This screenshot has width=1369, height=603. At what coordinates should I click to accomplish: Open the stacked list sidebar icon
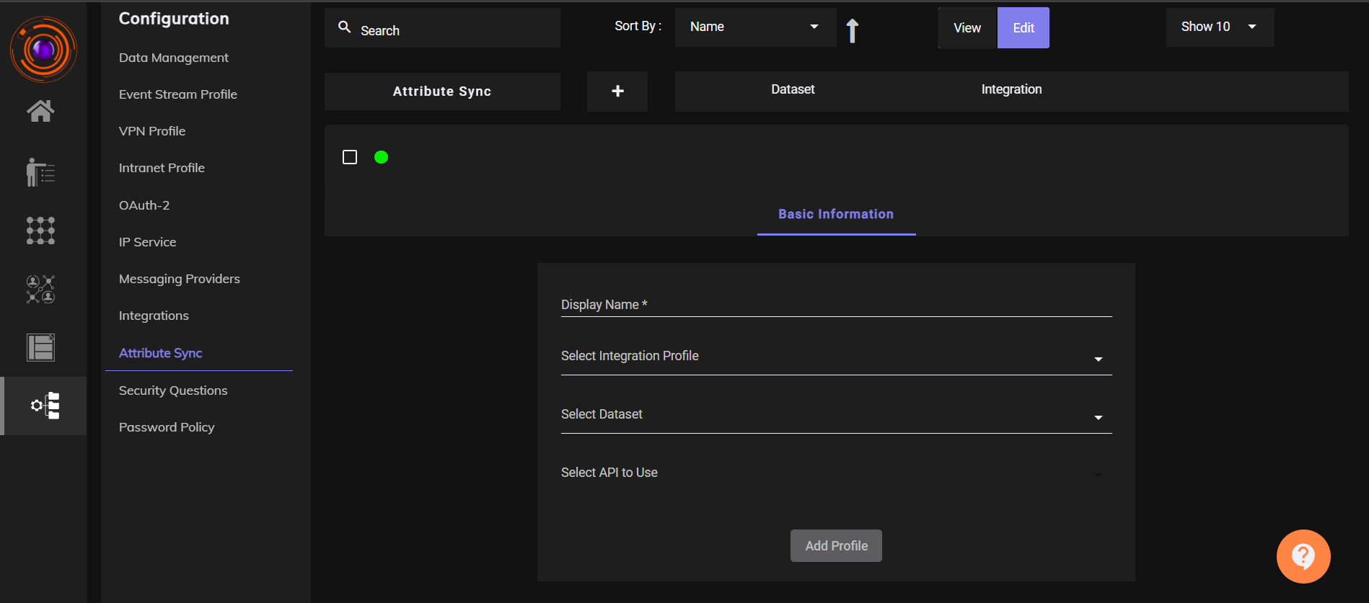[40, 347]
